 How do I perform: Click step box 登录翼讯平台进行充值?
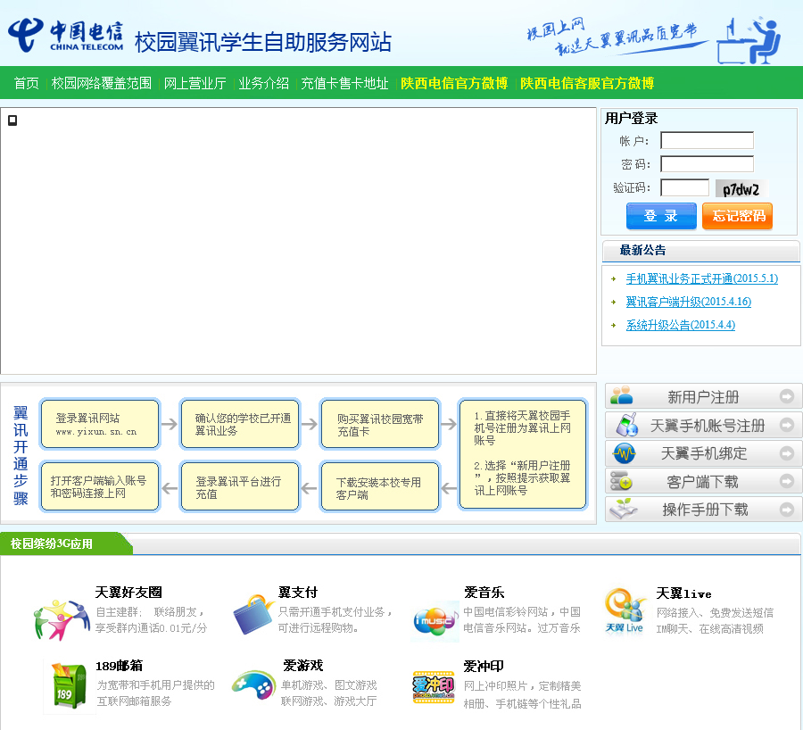pyautogui.click(x=240, y=486)
